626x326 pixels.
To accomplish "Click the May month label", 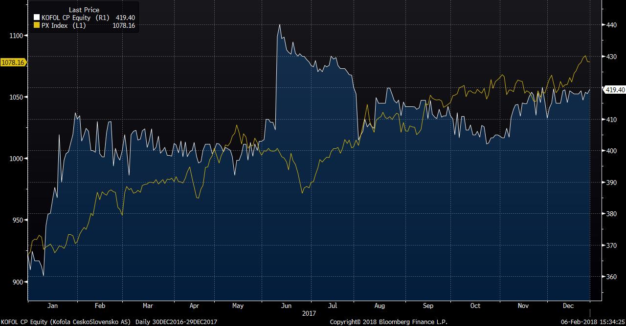I will (238, 306).
